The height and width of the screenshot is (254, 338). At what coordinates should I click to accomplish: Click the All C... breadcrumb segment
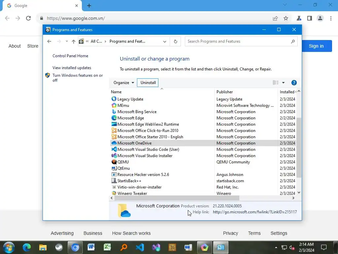[96, 41]
